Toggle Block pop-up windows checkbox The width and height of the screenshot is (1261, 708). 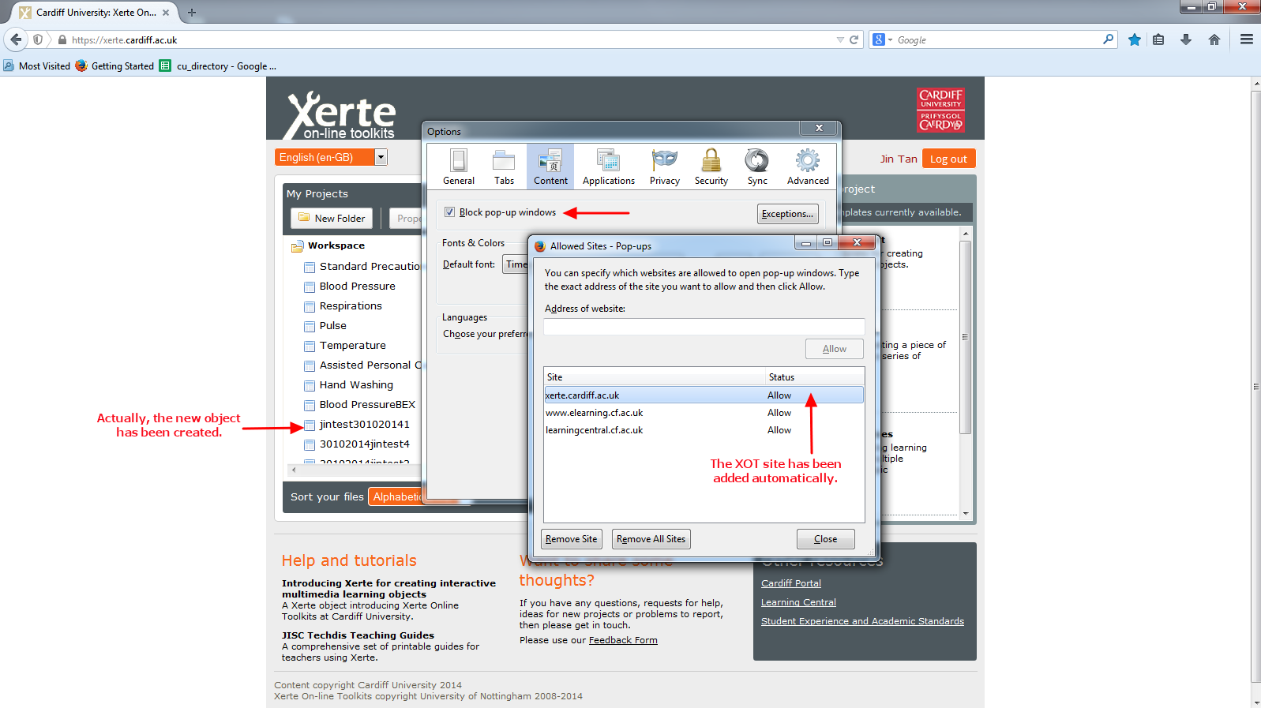point(449,212)
